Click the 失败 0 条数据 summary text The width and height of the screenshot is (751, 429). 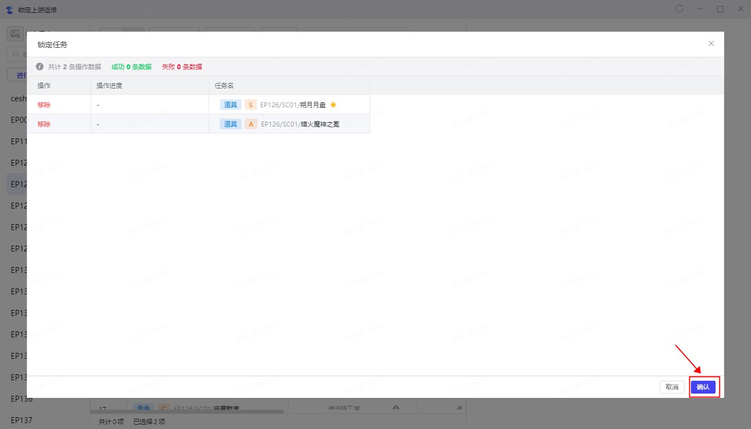point(182,67)
